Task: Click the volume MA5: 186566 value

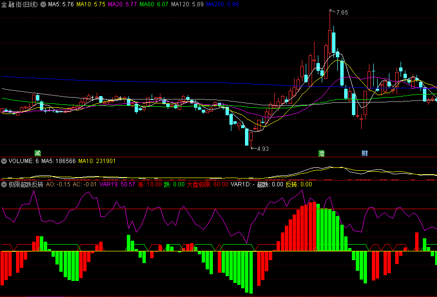Action: coord(58,161)
